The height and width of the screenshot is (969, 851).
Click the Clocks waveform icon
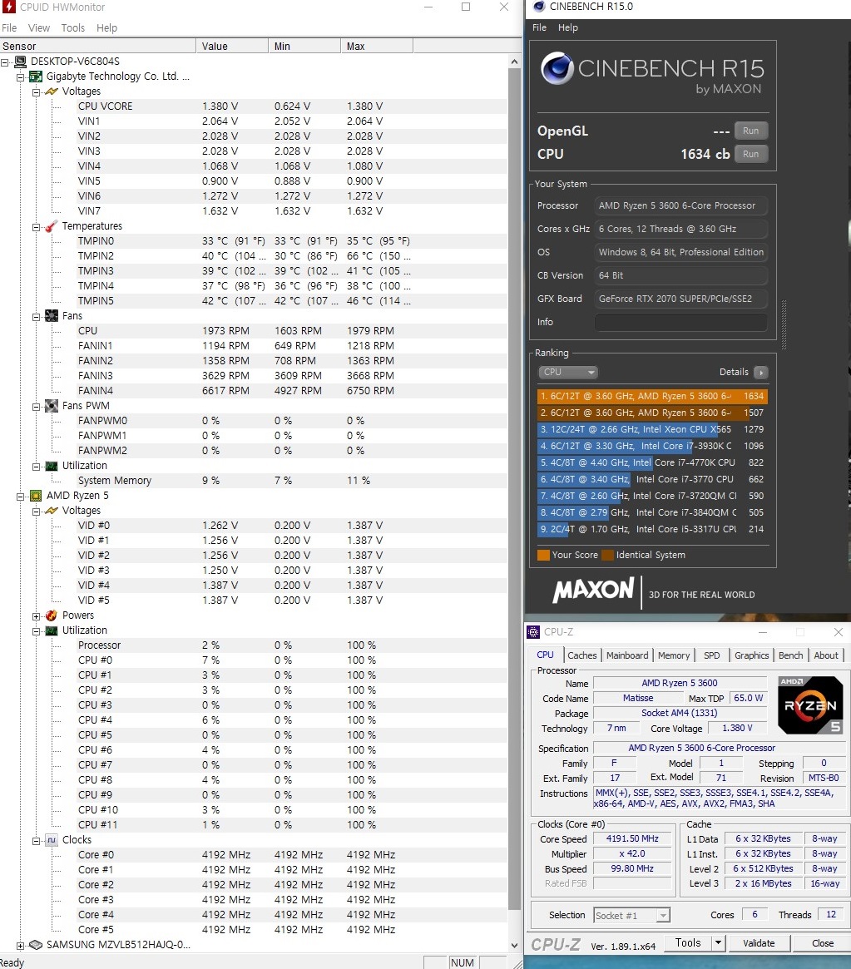pos(52,840)
